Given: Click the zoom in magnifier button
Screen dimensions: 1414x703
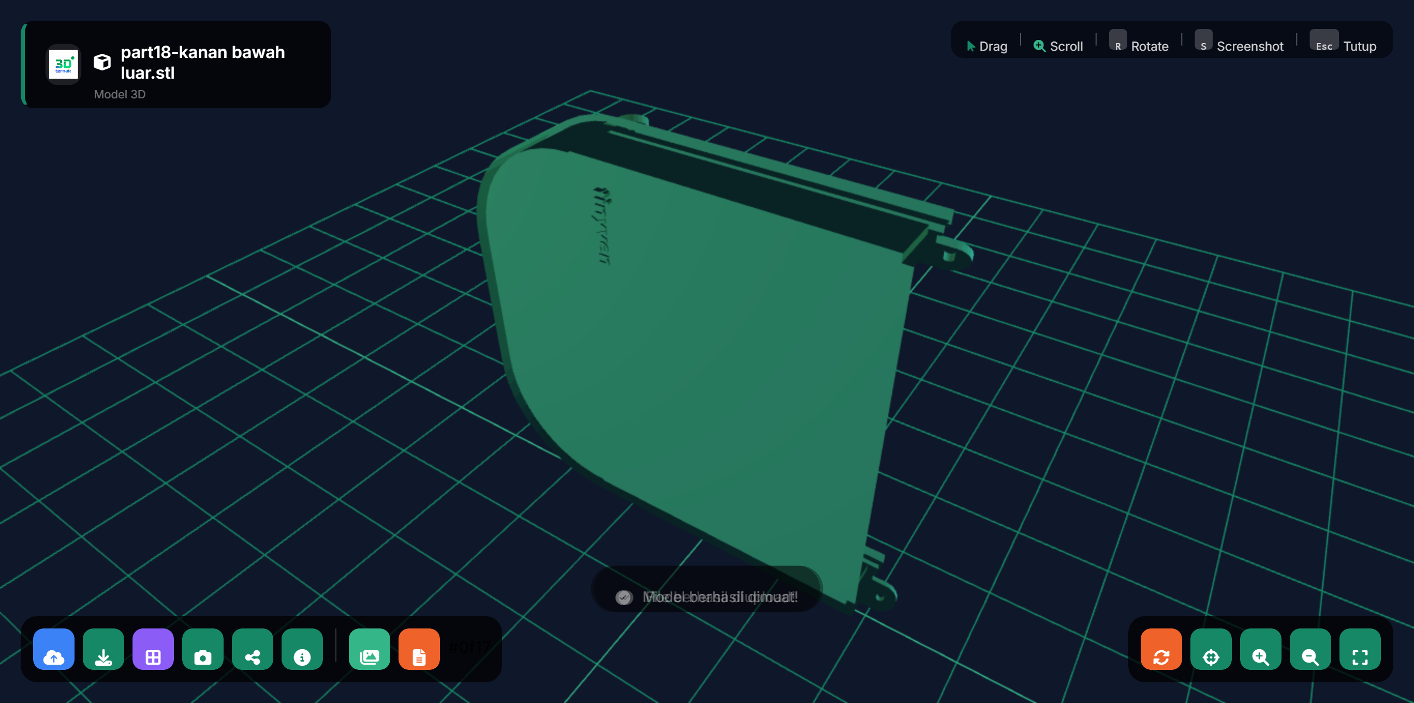Looking at the screenshot, I should pos(1260,649).
